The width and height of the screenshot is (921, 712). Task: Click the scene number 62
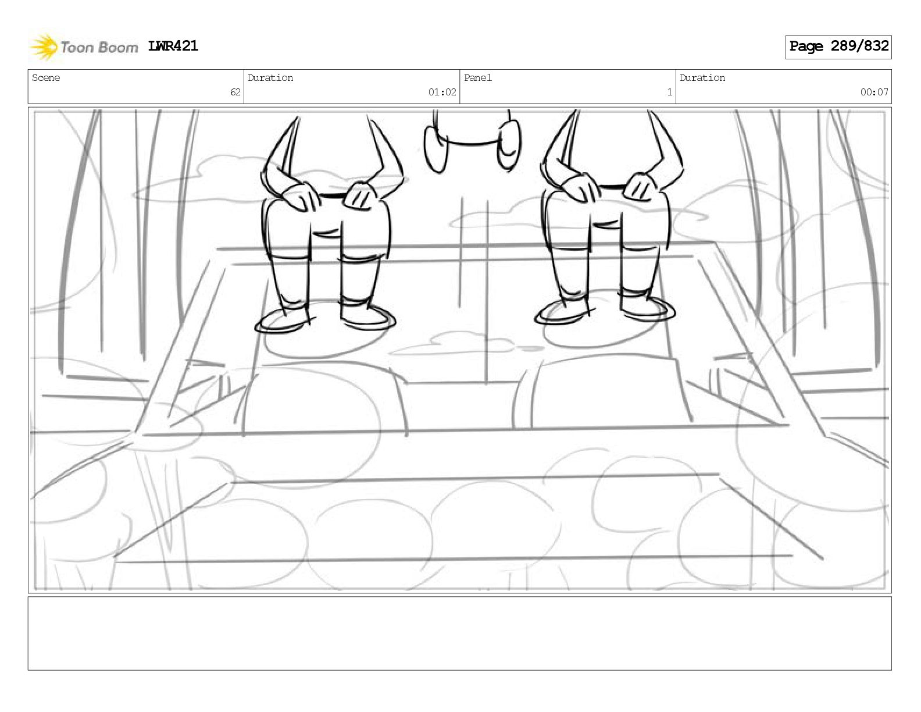pos(235,92)
